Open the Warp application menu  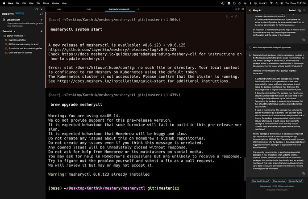(x=11, y=3)
